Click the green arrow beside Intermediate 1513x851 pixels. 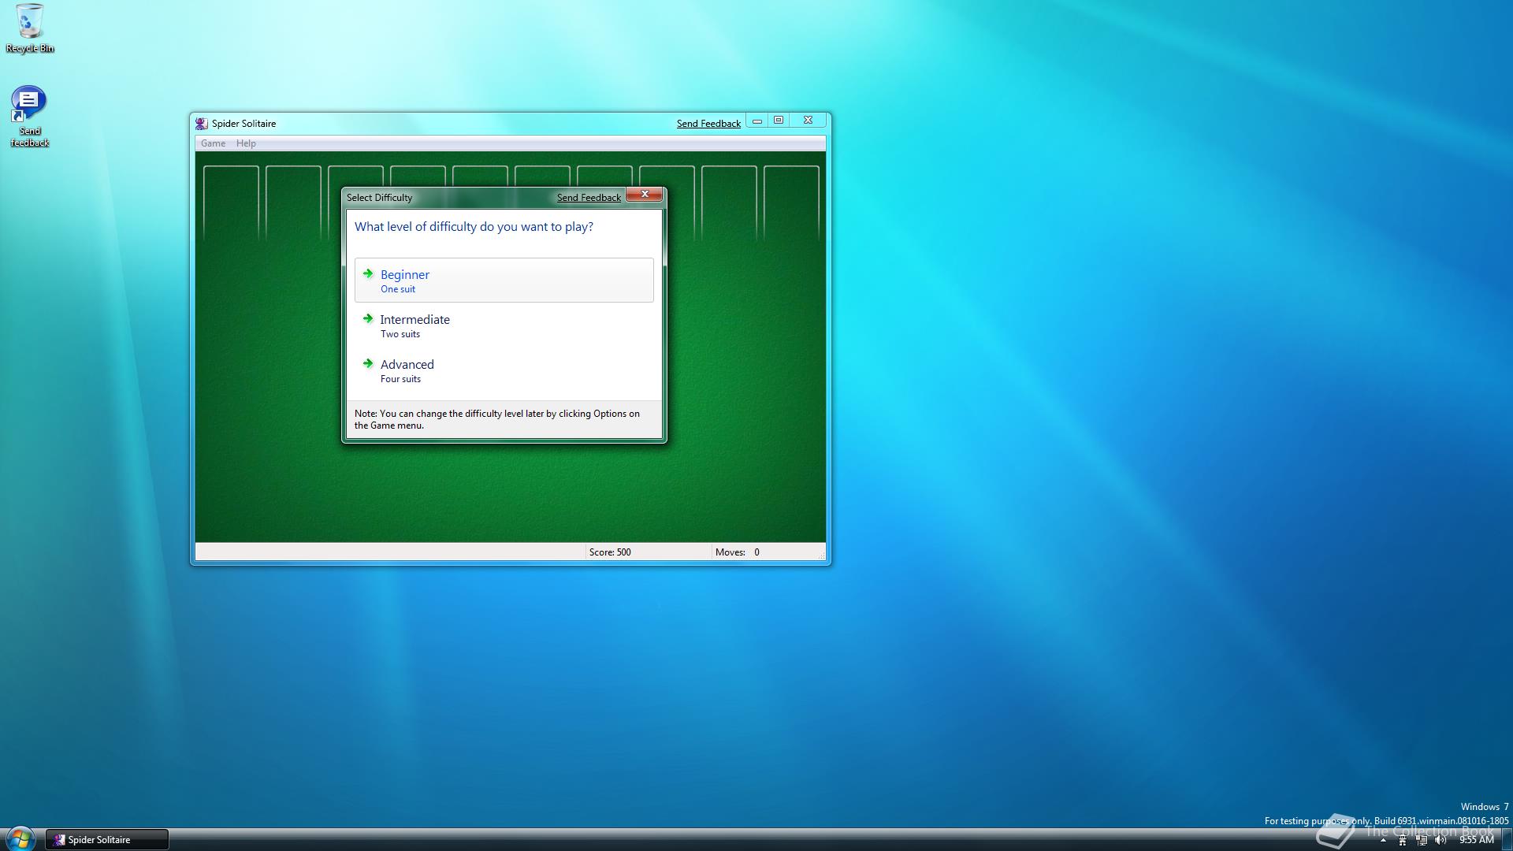tap(368, 319)
